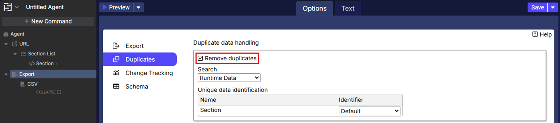Click the Section List icon in tree

tap(23, 54)
